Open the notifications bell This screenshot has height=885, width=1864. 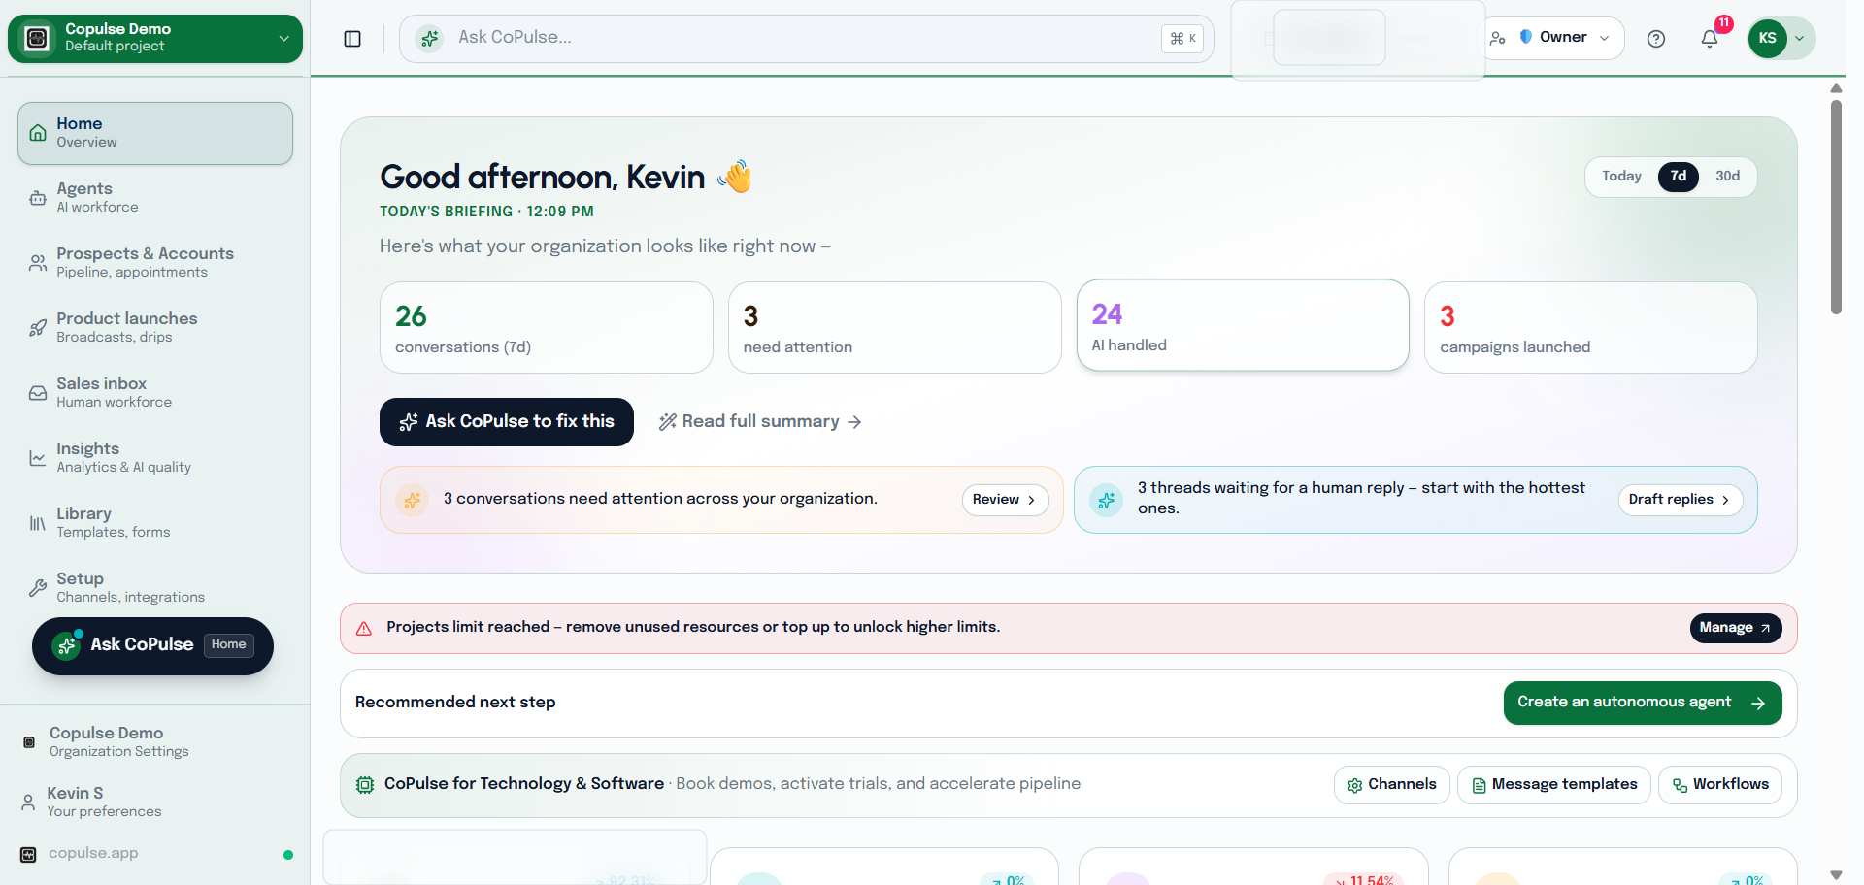tap(1710, 39)
